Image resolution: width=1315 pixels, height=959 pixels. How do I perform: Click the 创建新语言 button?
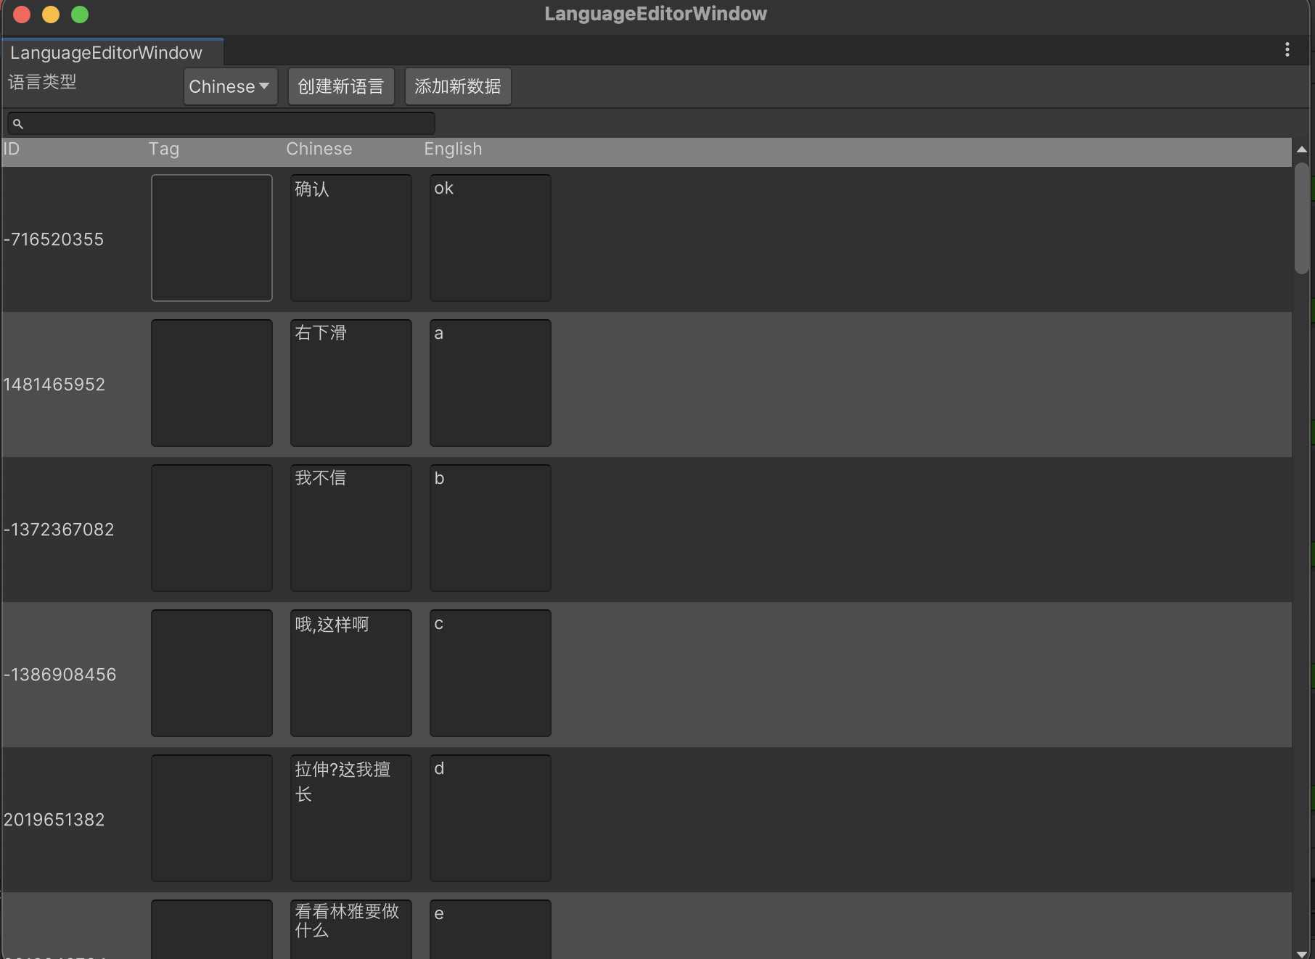[x=341, y=86]
